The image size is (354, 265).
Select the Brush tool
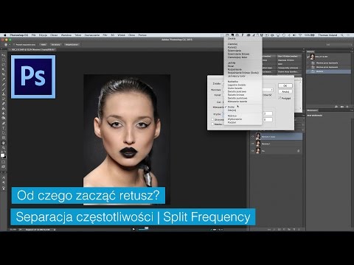coord(4,89)
